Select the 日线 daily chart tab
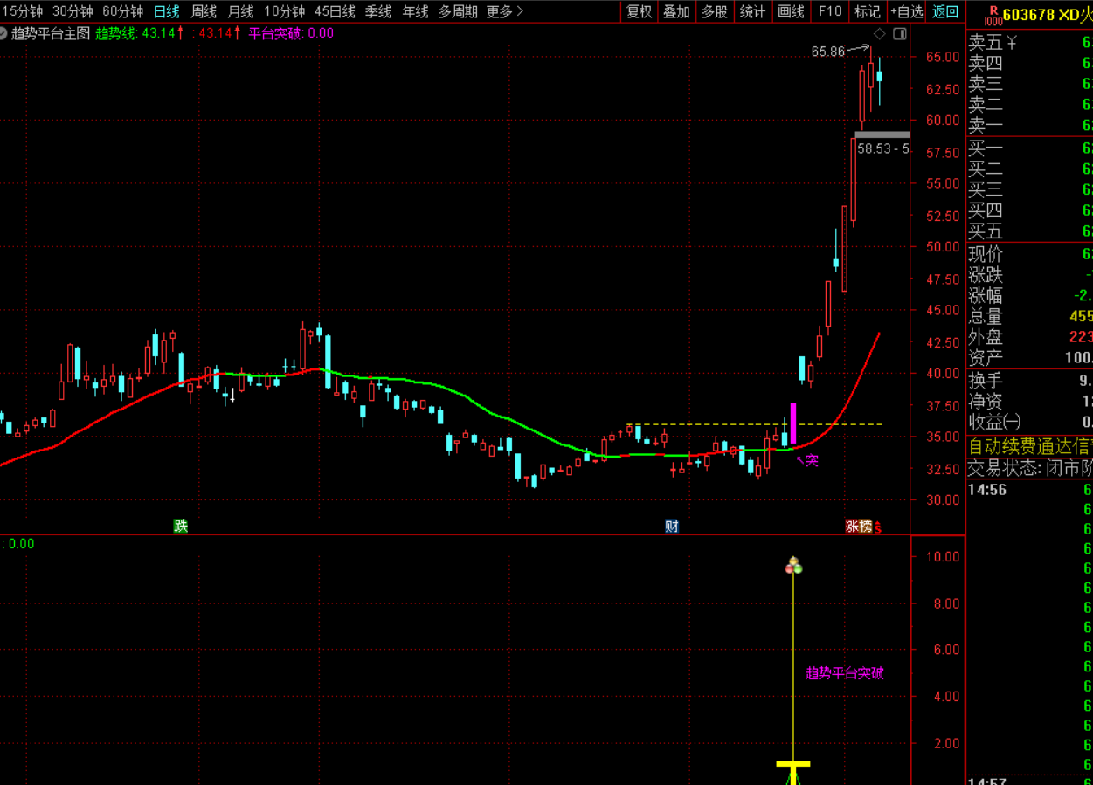 (167, 11)
